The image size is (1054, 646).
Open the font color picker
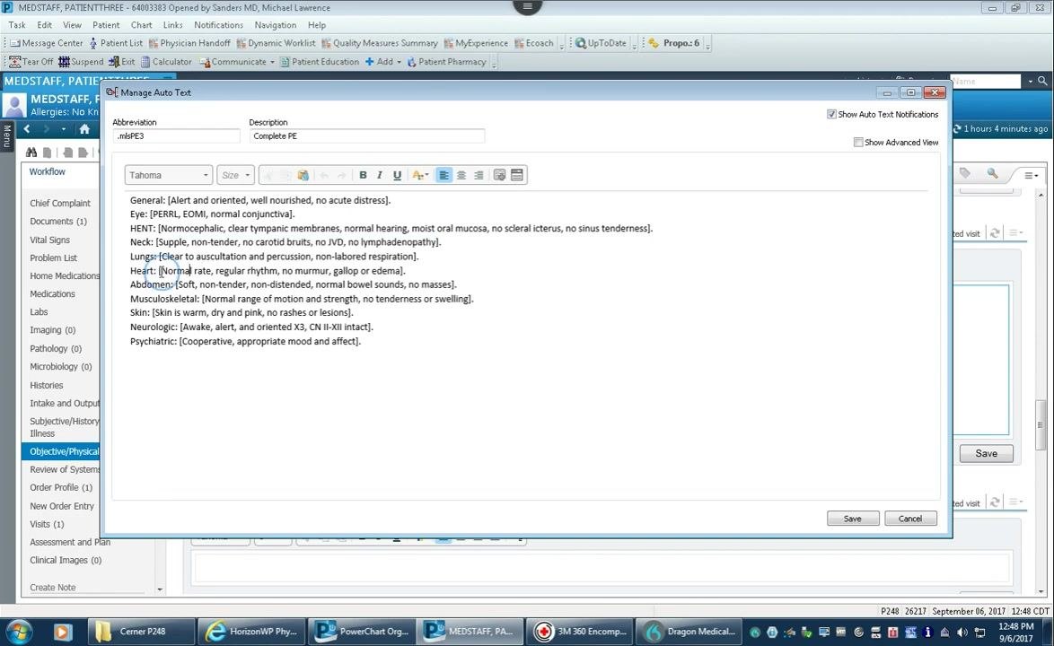420,175
